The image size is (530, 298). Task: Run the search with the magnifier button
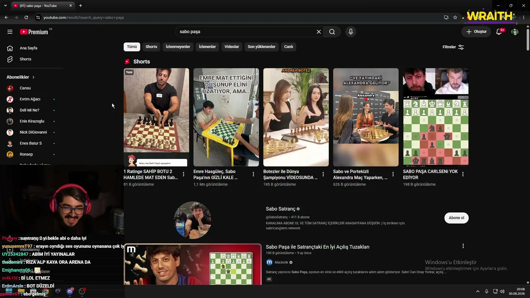(x=332, y=32)
